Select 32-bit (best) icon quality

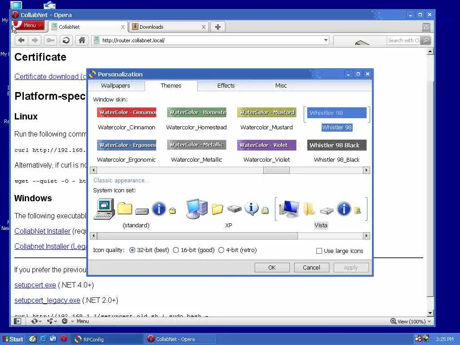tap(149, 250)
